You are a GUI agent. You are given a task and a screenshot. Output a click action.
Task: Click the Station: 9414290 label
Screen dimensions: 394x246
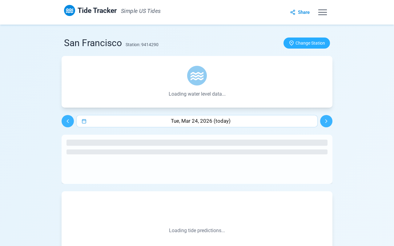pyautogui.click(x=142, y=45)
